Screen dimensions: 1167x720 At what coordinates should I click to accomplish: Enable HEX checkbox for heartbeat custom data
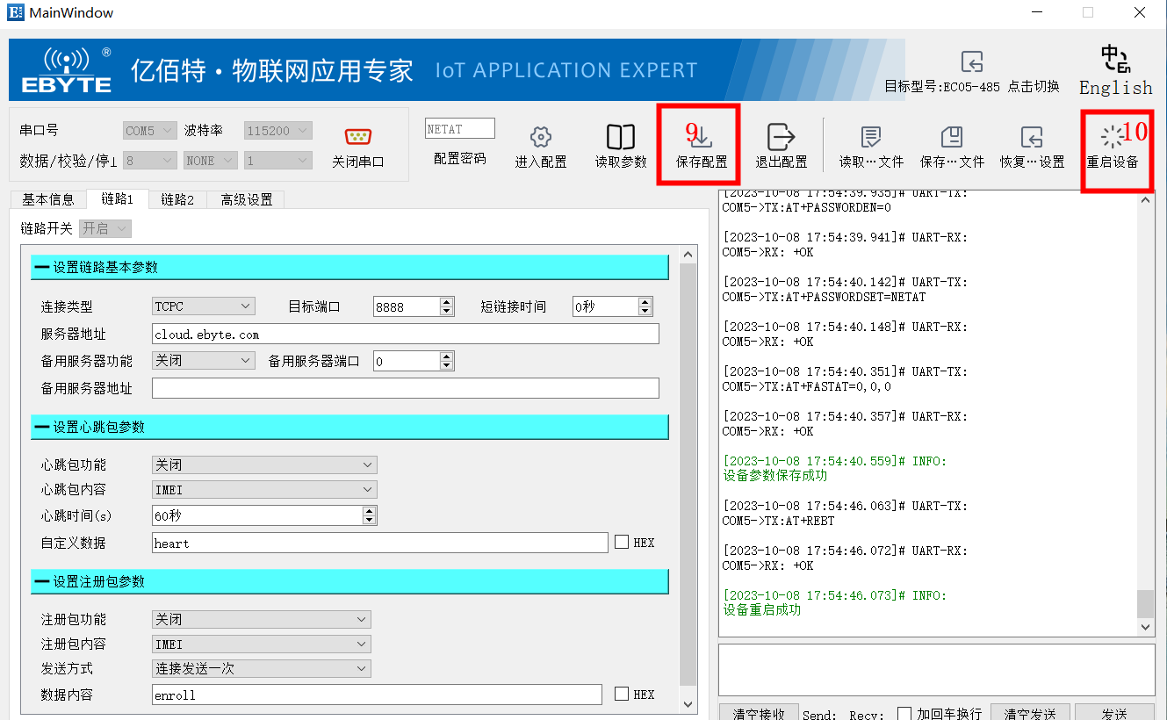point(622,543)
